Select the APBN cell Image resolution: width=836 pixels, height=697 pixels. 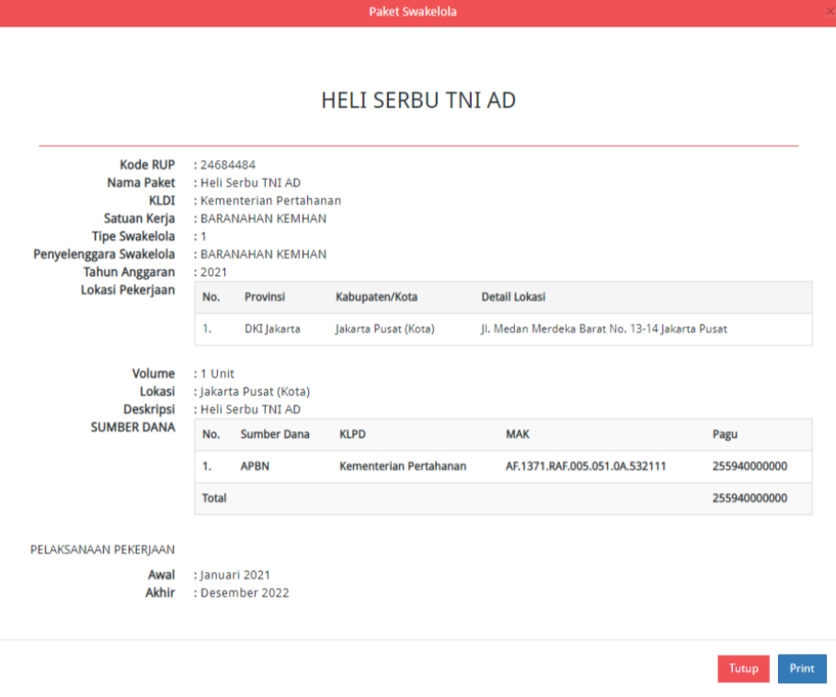click(255, 466)
